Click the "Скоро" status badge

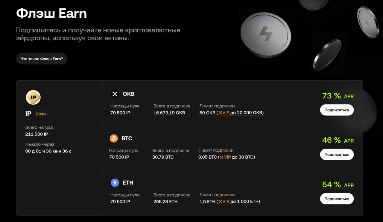[x=41, y=114]
